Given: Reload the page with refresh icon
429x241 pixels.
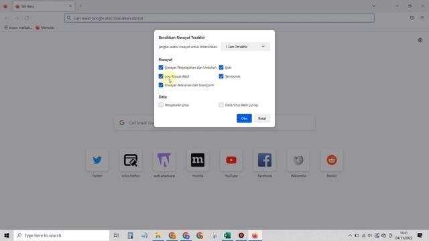Looking at the screenshot, I should (x=27, y=18).
